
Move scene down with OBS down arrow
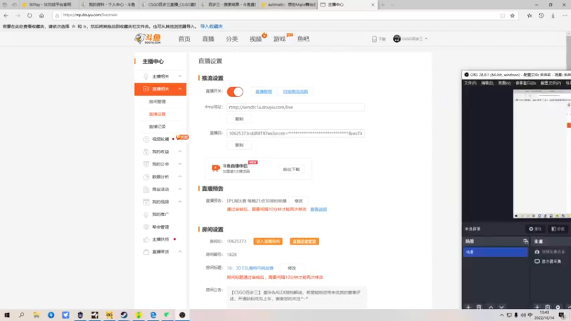coord(502,307)
